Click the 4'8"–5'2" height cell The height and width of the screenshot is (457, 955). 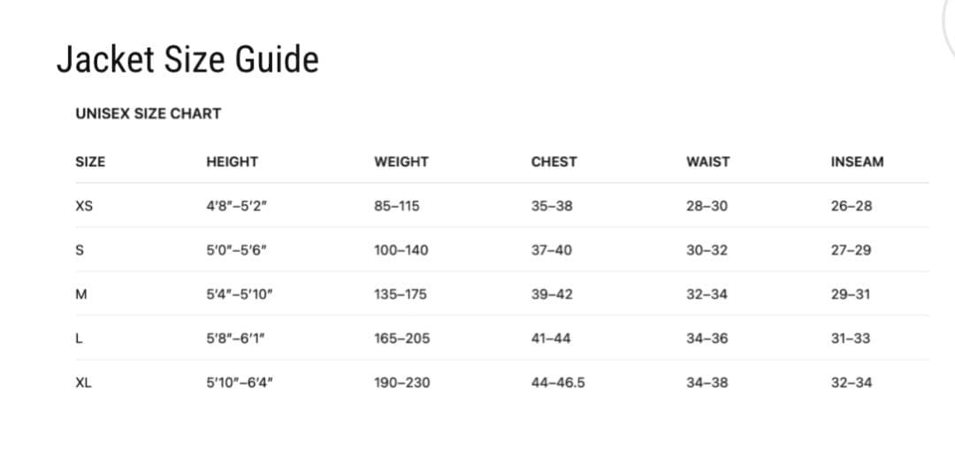pyautogui.click(x=236, y=206)
